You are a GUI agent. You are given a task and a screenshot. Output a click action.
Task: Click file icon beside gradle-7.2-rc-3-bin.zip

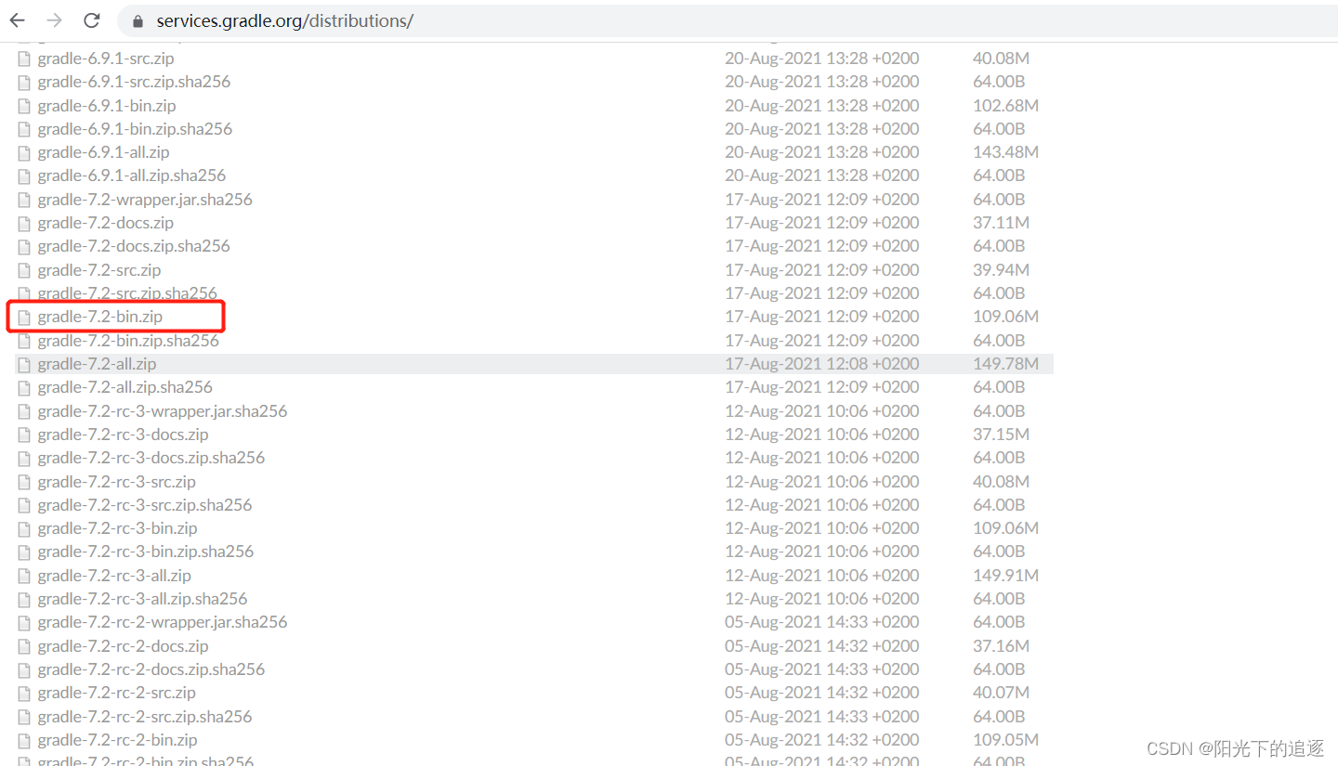tap(24, 528)
